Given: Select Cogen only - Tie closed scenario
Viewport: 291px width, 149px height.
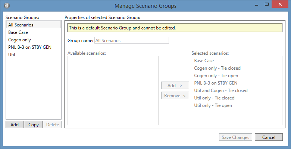Looking at the screenshot, I should 217,68.
